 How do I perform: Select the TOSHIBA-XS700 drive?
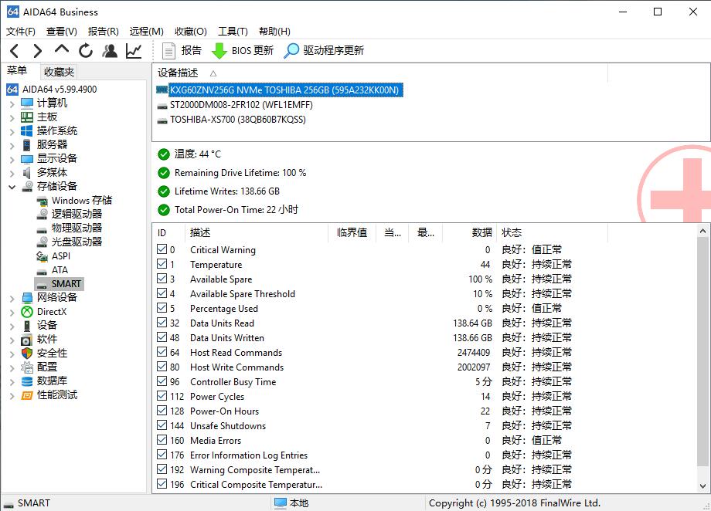click(x=237, y=120)
